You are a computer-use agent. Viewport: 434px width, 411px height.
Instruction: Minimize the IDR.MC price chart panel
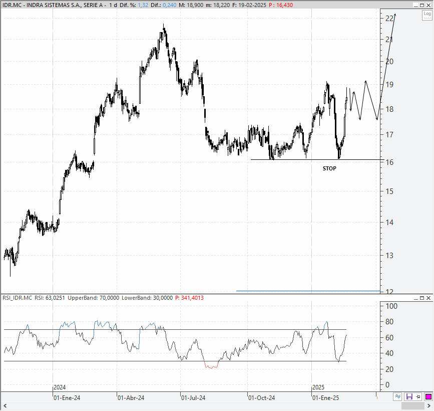pos(416,5)
